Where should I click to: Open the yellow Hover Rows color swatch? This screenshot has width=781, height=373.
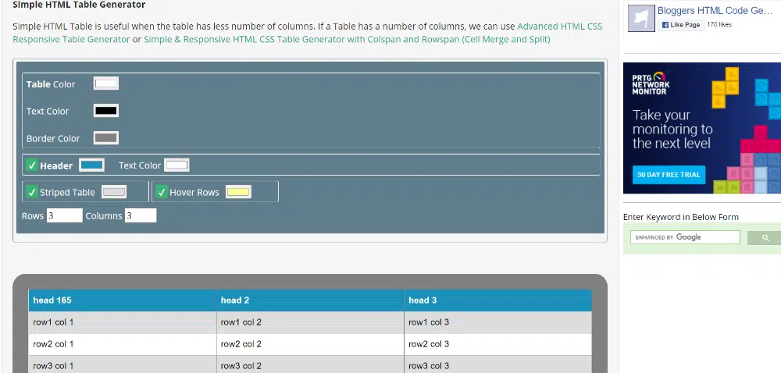(238, 192)
